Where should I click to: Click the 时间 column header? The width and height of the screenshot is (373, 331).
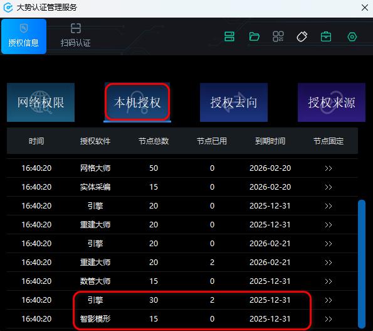point(36,141)
